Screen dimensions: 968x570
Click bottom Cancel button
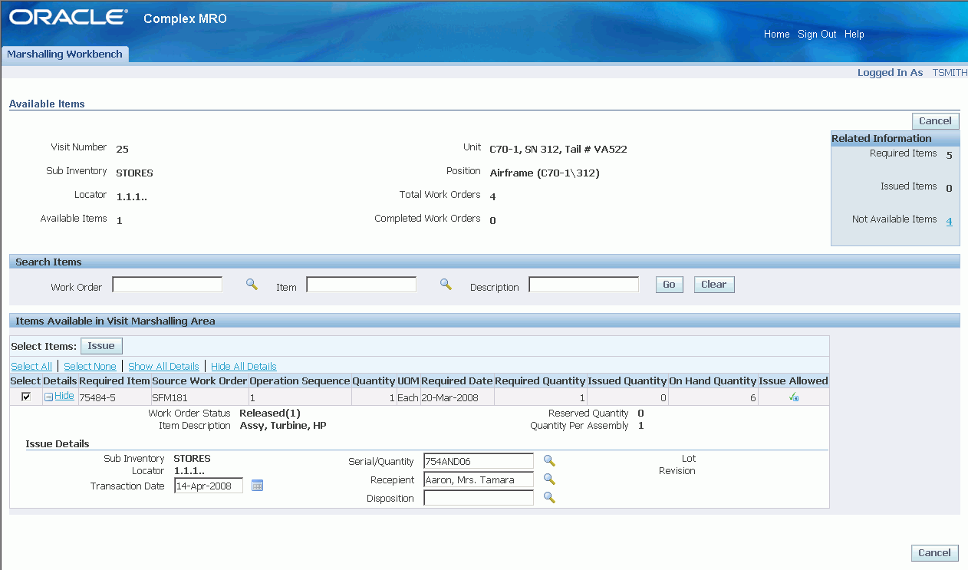[935, 553]
